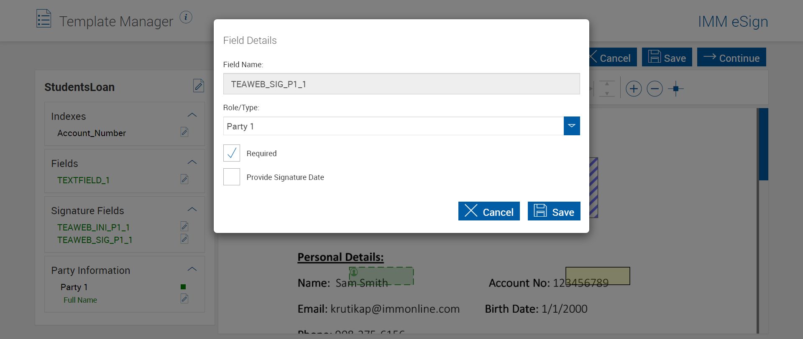The image size is (803, 339).
Task: Enable Provide Signature Date checkbox
Action: tap(232, 177)
